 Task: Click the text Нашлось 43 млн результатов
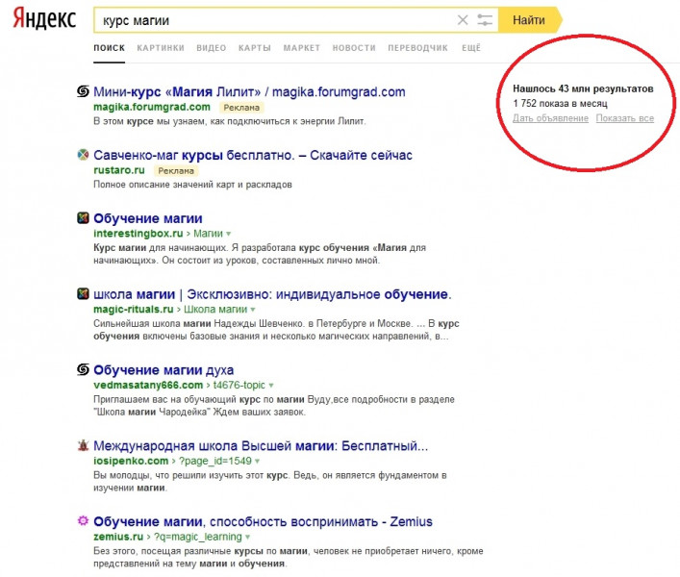583,88
